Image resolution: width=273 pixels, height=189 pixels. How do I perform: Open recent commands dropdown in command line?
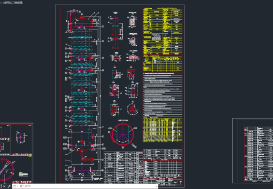point(16,186)
